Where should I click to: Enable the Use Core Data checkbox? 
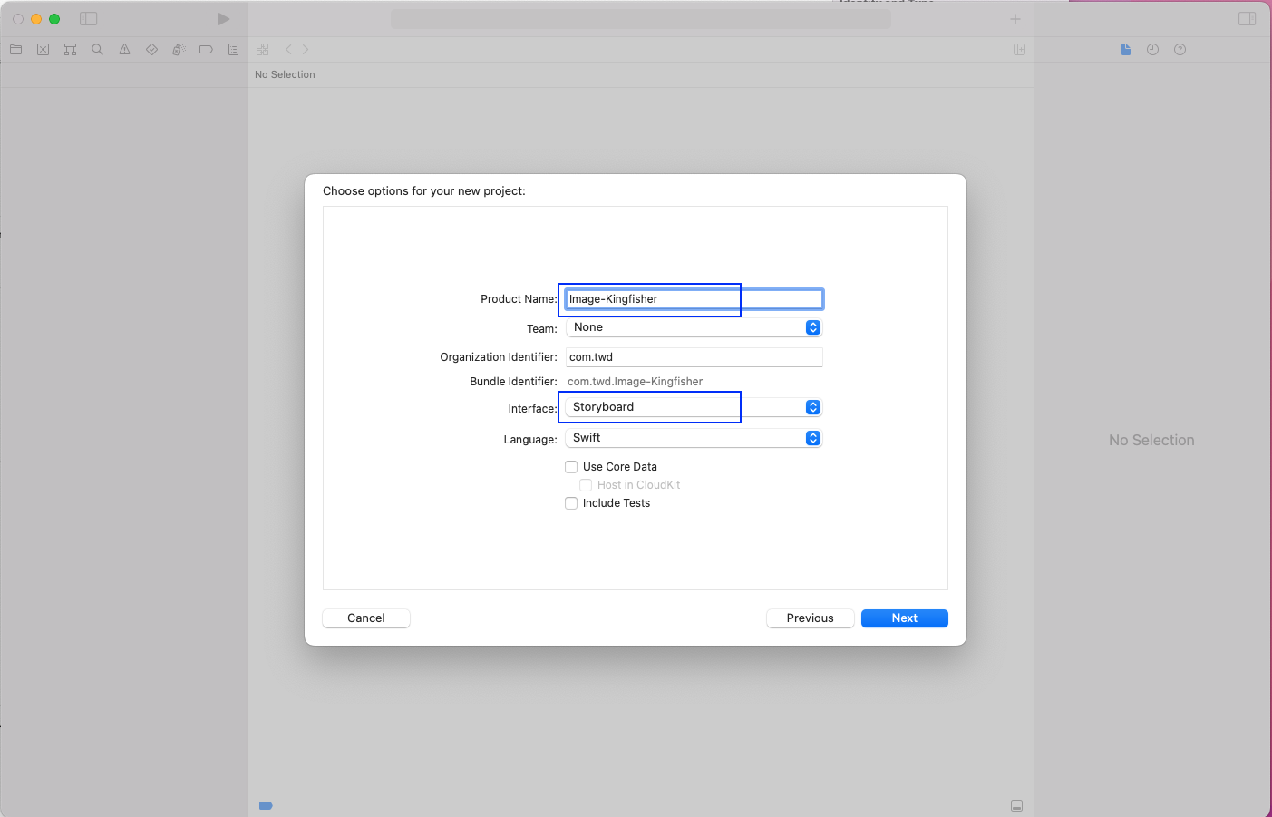tap(571, 467)
